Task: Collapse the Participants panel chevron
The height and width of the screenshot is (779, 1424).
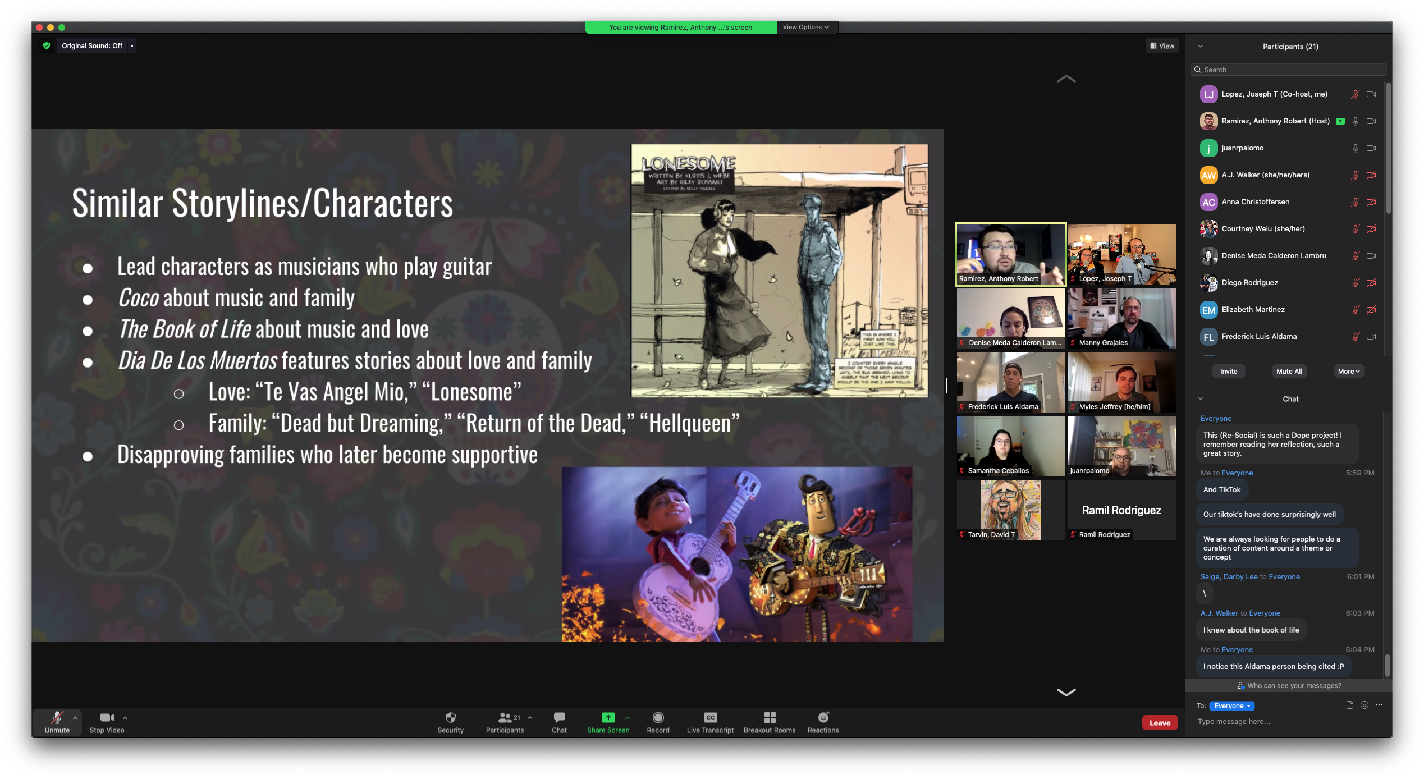Action: (x=1201, y=47)
